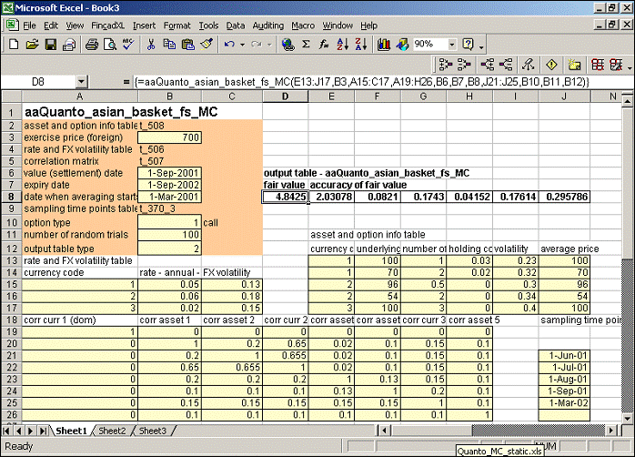635x457 pixels.
Task: Open the Format menu
Action: 177,25
